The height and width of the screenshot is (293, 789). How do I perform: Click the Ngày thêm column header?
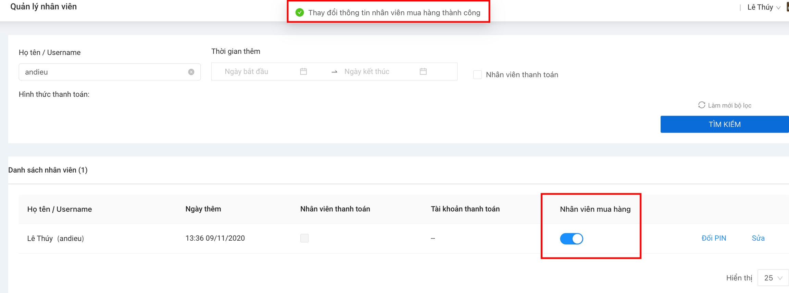pos(203,209)
